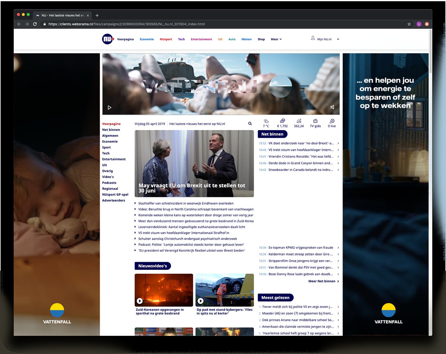Open Van Bommel PSV news item
This screenshot has width=446, height=354.
300,268
